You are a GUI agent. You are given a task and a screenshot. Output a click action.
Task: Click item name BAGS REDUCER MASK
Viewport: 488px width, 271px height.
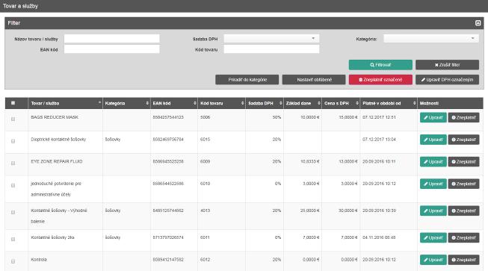click(55, 117)
